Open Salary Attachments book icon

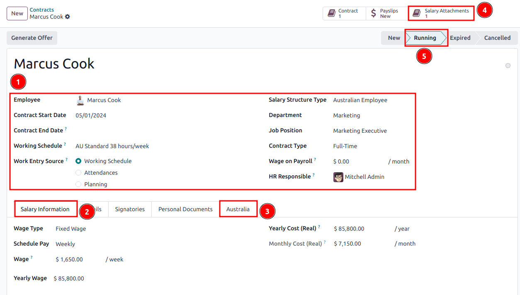[417, 13]
